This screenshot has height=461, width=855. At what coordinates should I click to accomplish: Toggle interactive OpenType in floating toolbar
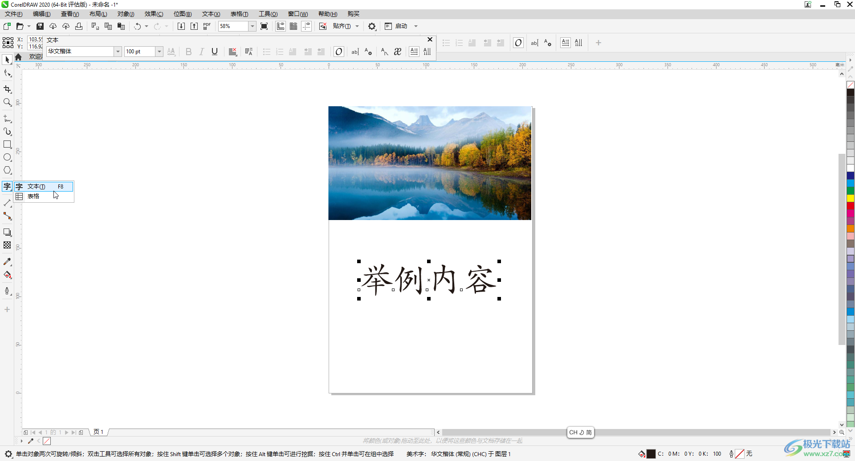(x=339, y=52)
